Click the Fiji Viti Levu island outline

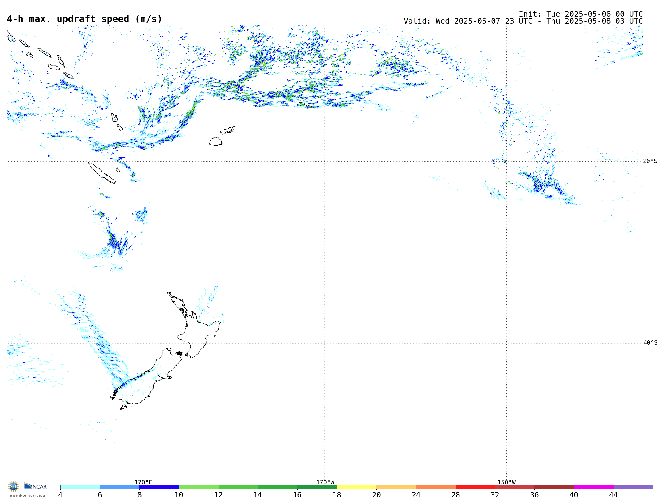coord(215,141)
